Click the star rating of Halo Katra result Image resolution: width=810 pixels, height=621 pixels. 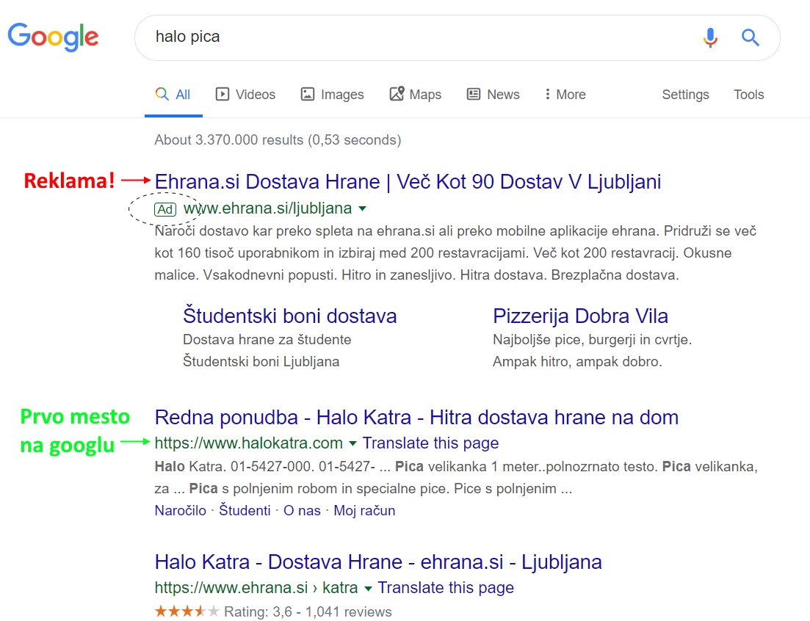pos(187,611)
